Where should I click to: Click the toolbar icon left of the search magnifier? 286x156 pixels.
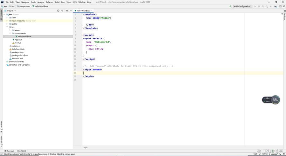tap(280, 6)
